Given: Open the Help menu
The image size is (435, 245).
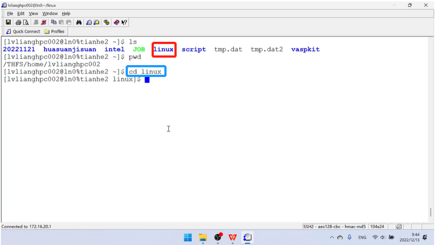Looking at the screenshot, I should click(66, 13).
